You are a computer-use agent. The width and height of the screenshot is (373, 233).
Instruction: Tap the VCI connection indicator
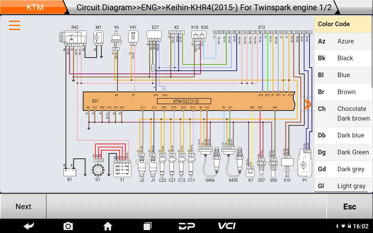pyautogui.click(x=226, y=226)
